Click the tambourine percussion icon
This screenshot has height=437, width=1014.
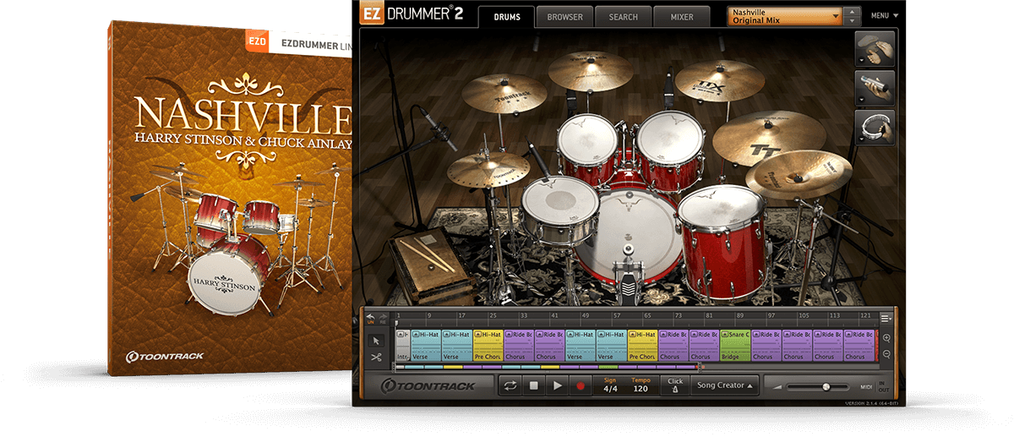pos(875,127)
